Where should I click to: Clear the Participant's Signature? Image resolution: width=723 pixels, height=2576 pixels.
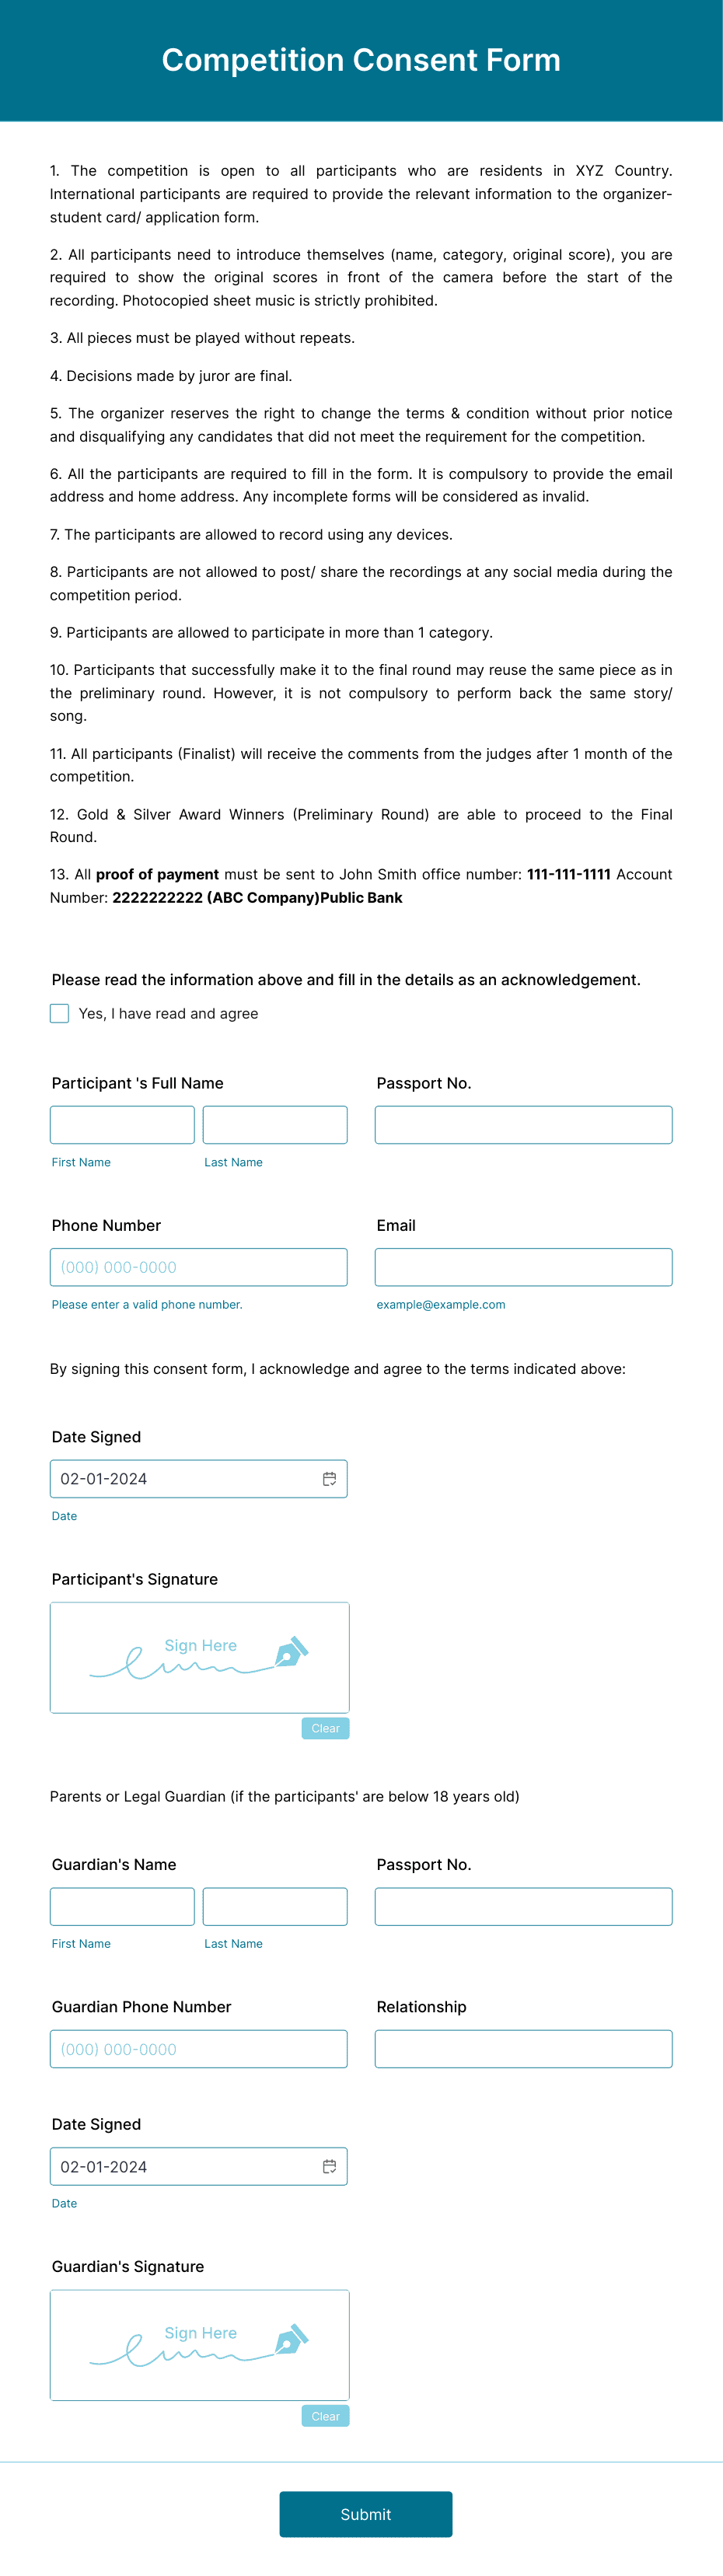pos(325,1728)
